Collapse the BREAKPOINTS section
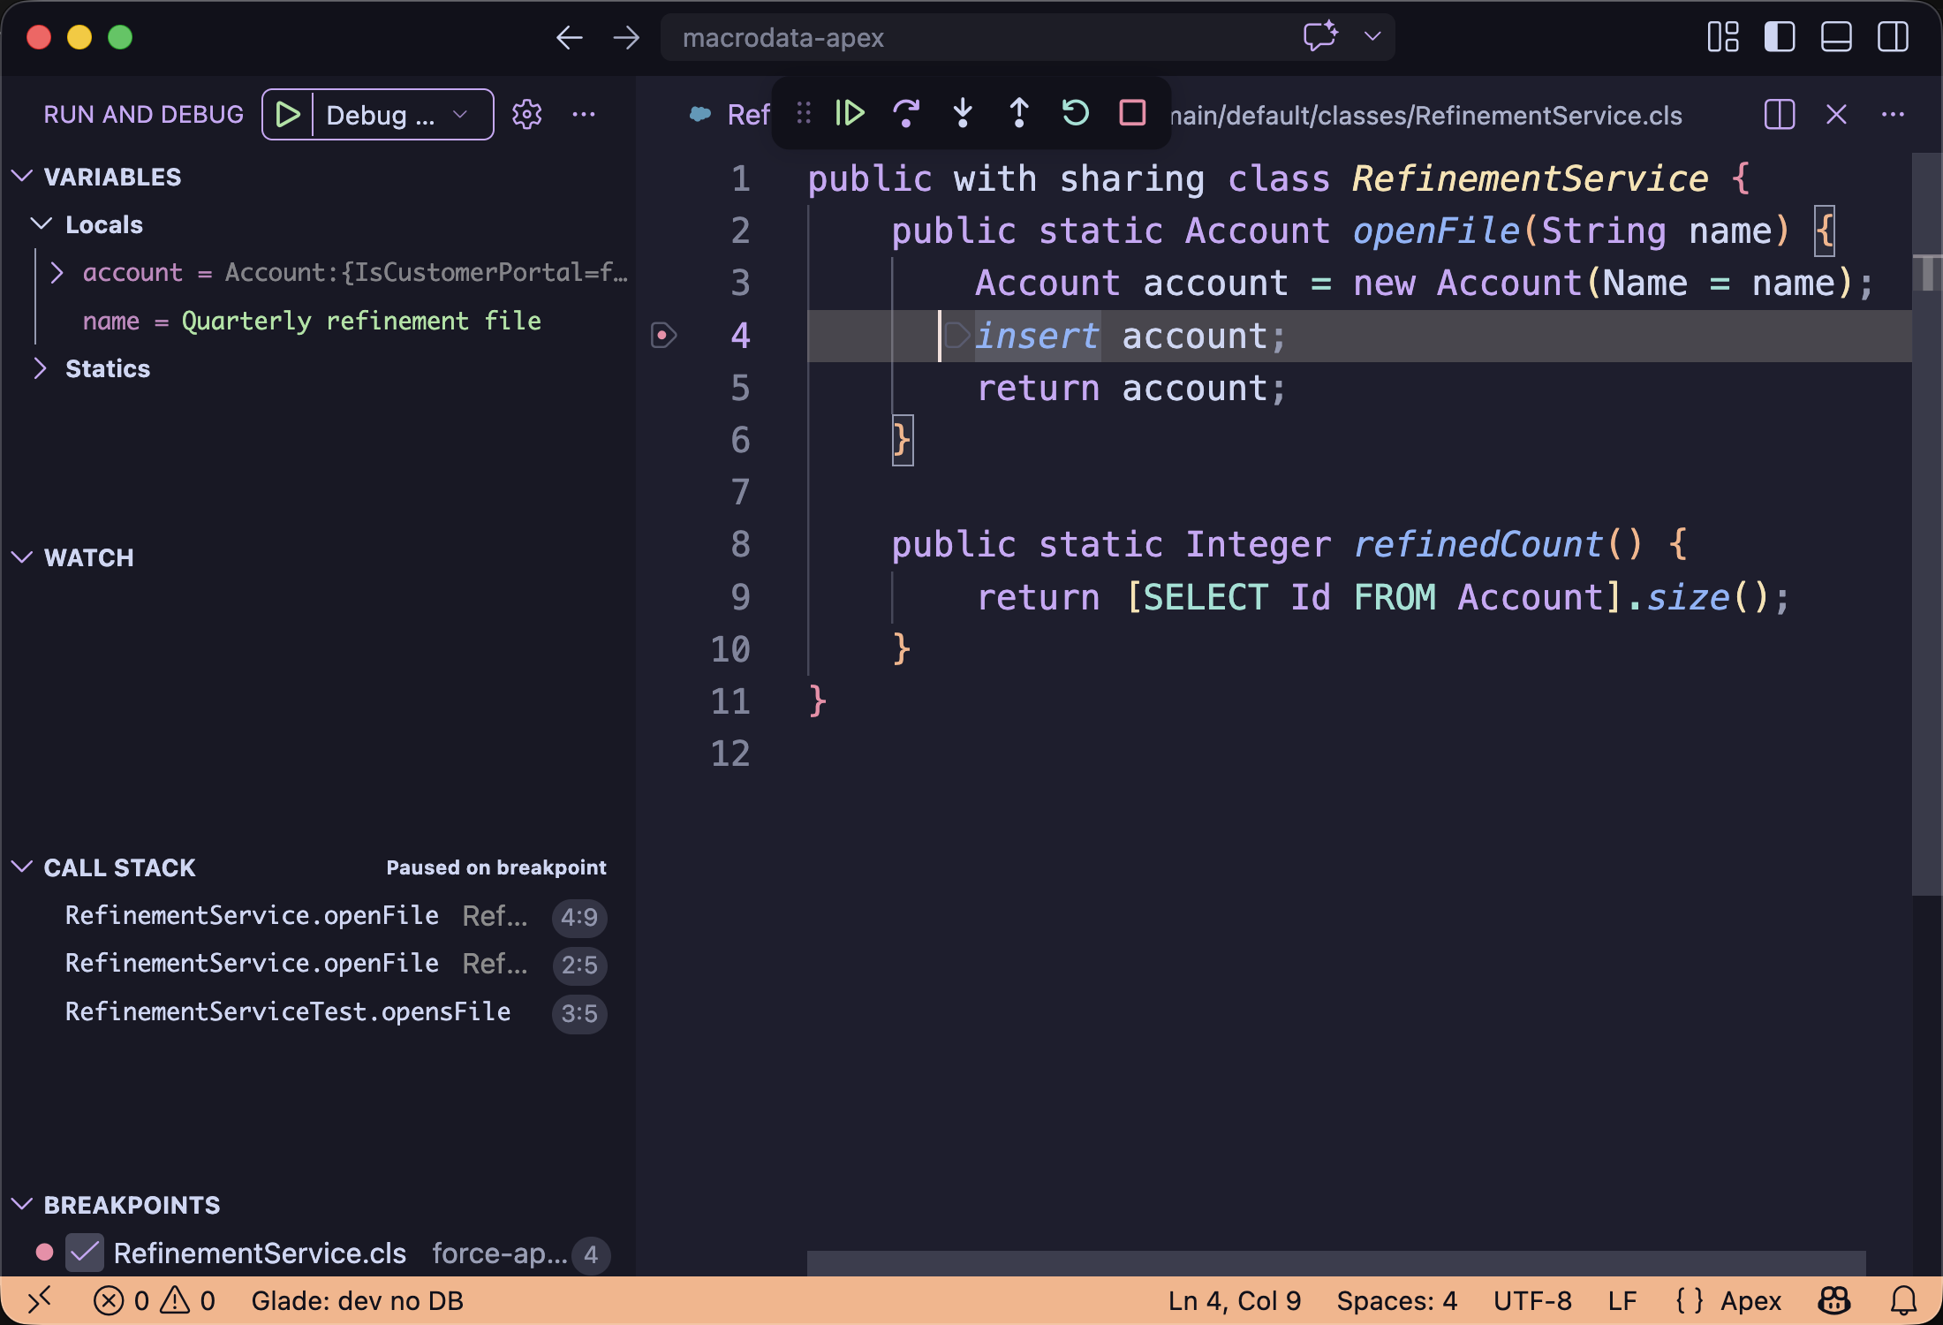This screenshot has width=1943, height=1325. pyautogui.click(x=23, y=1205)
